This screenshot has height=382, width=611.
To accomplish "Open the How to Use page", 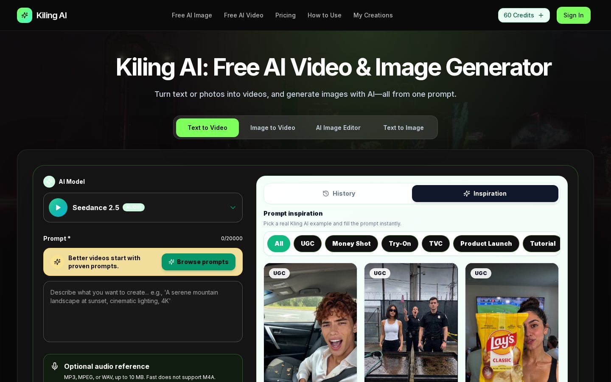I will click(x=325, y=15).
